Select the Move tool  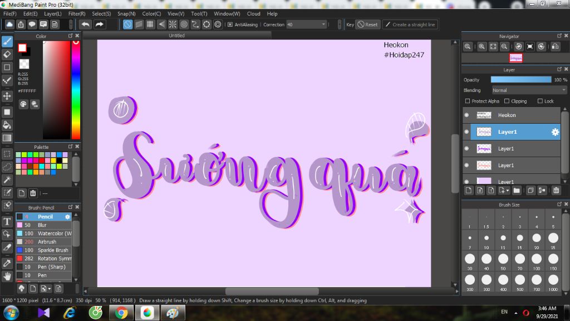[7, 96]
